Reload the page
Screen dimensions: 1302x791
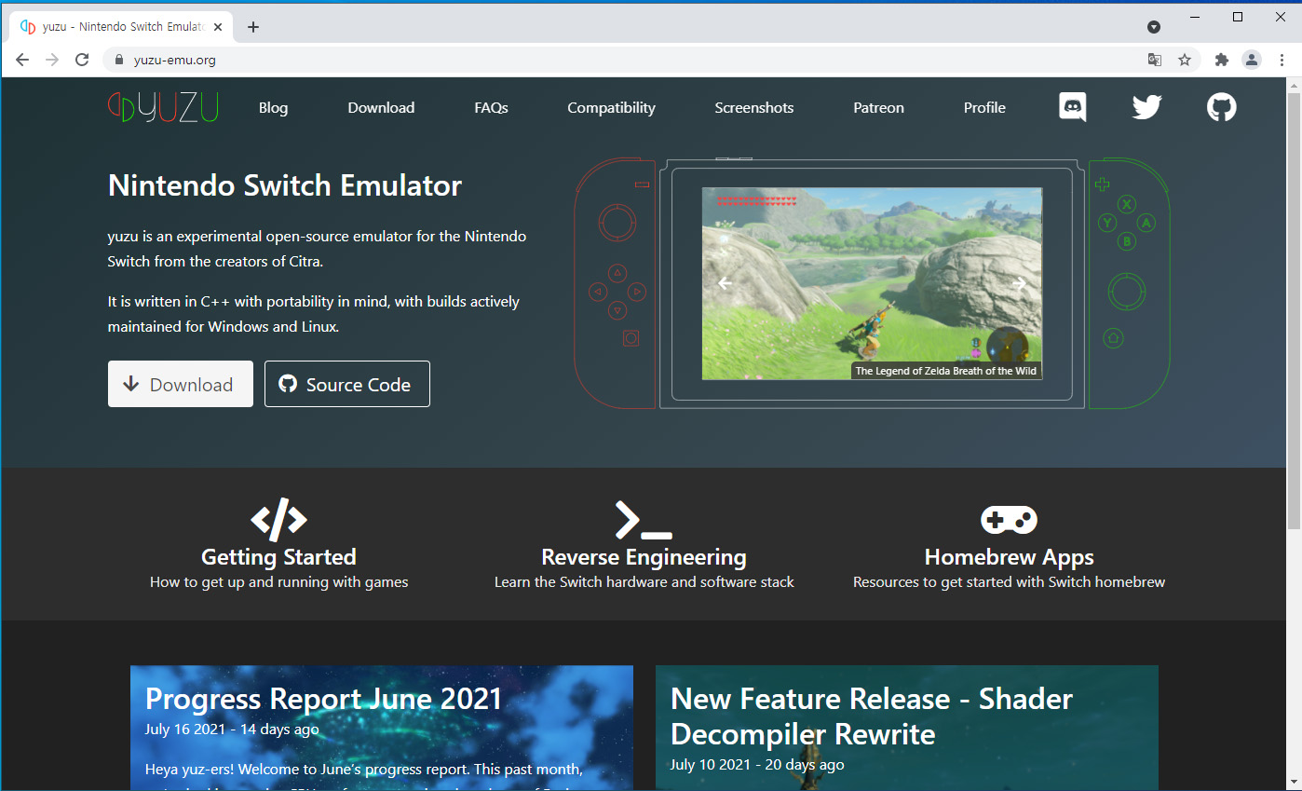coord(82,60)
